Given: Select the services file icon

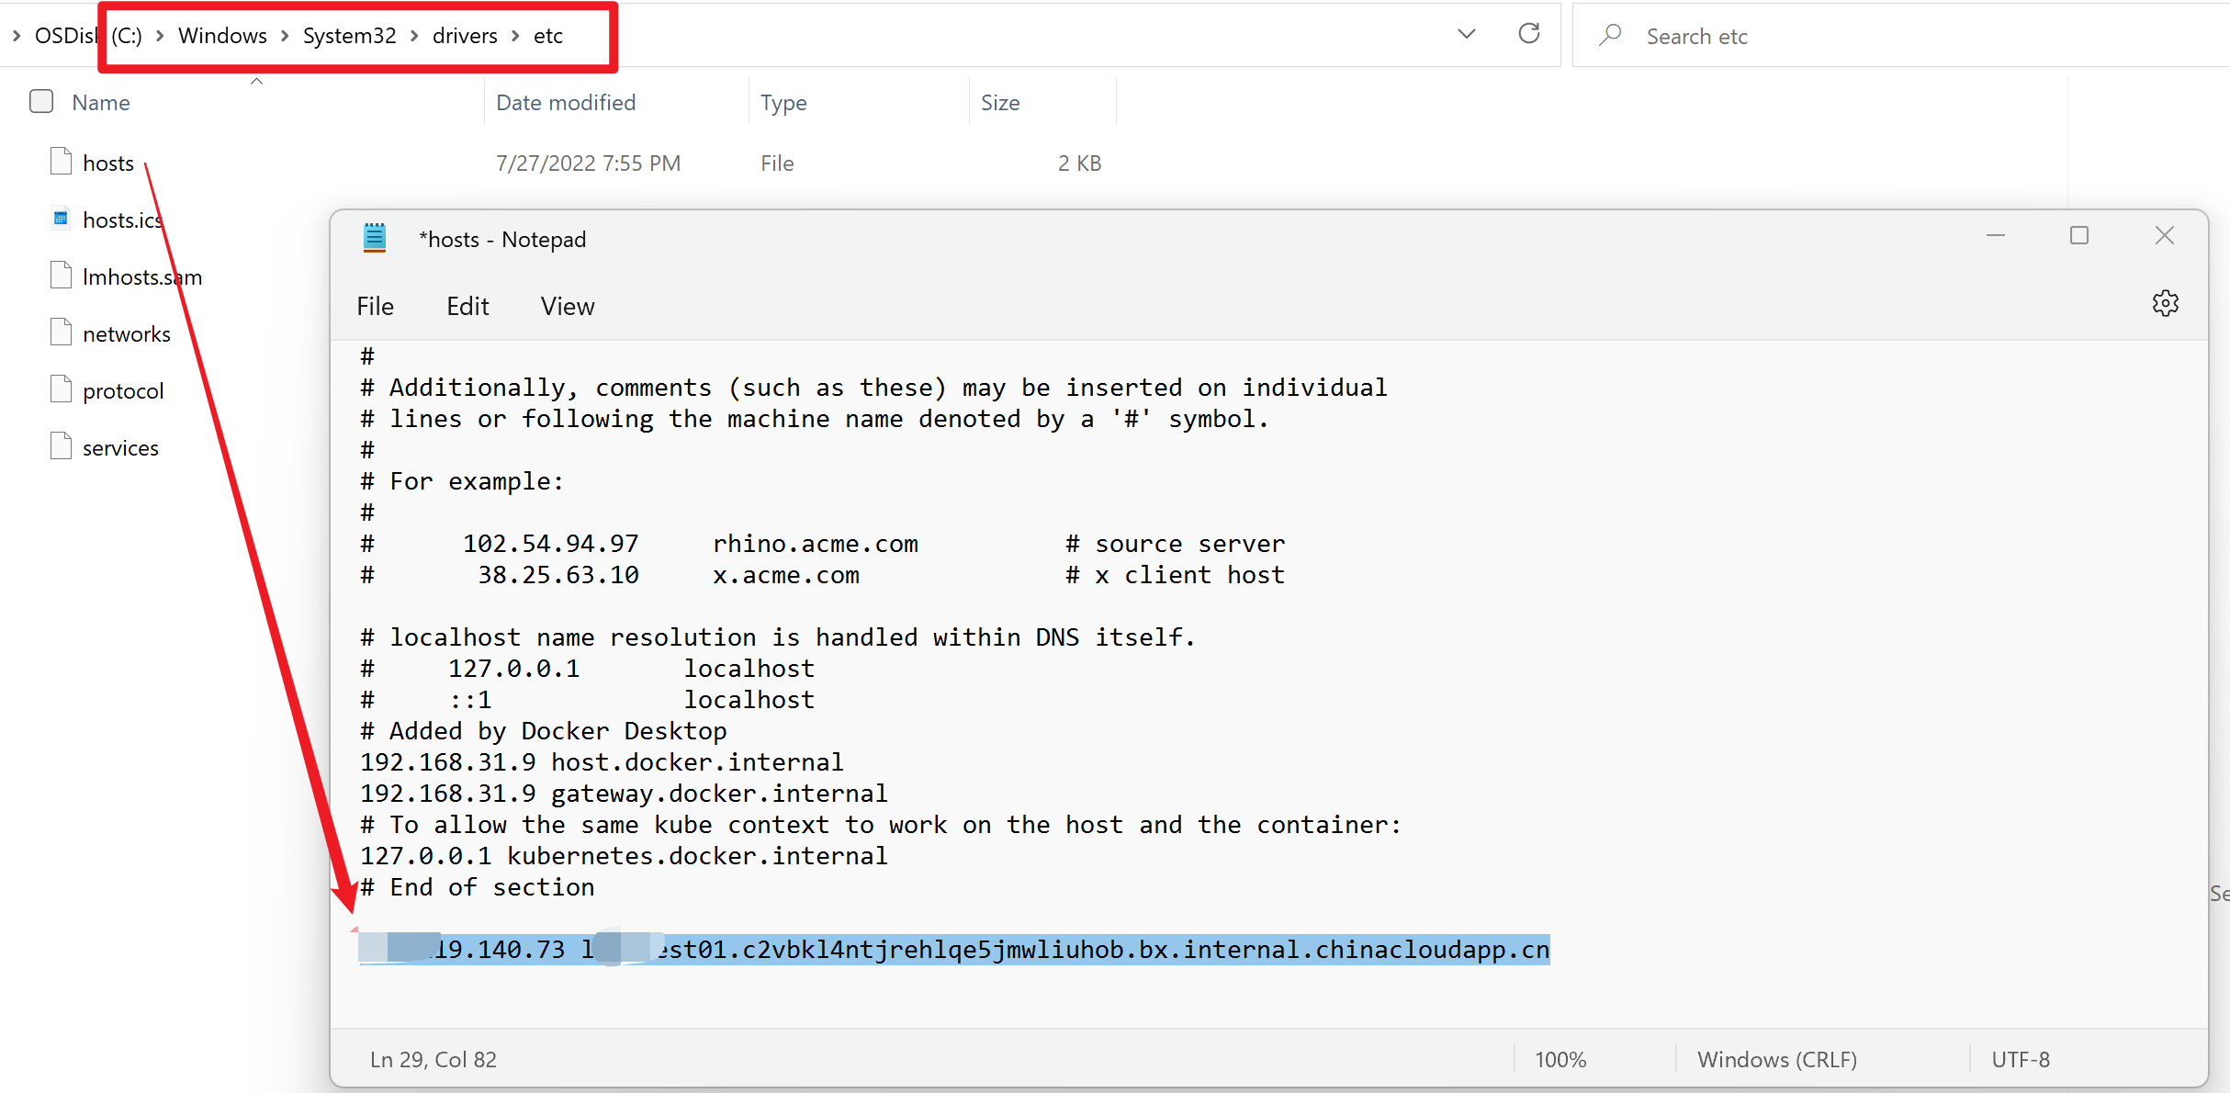Looking at the screenshot, I should 61,446.
